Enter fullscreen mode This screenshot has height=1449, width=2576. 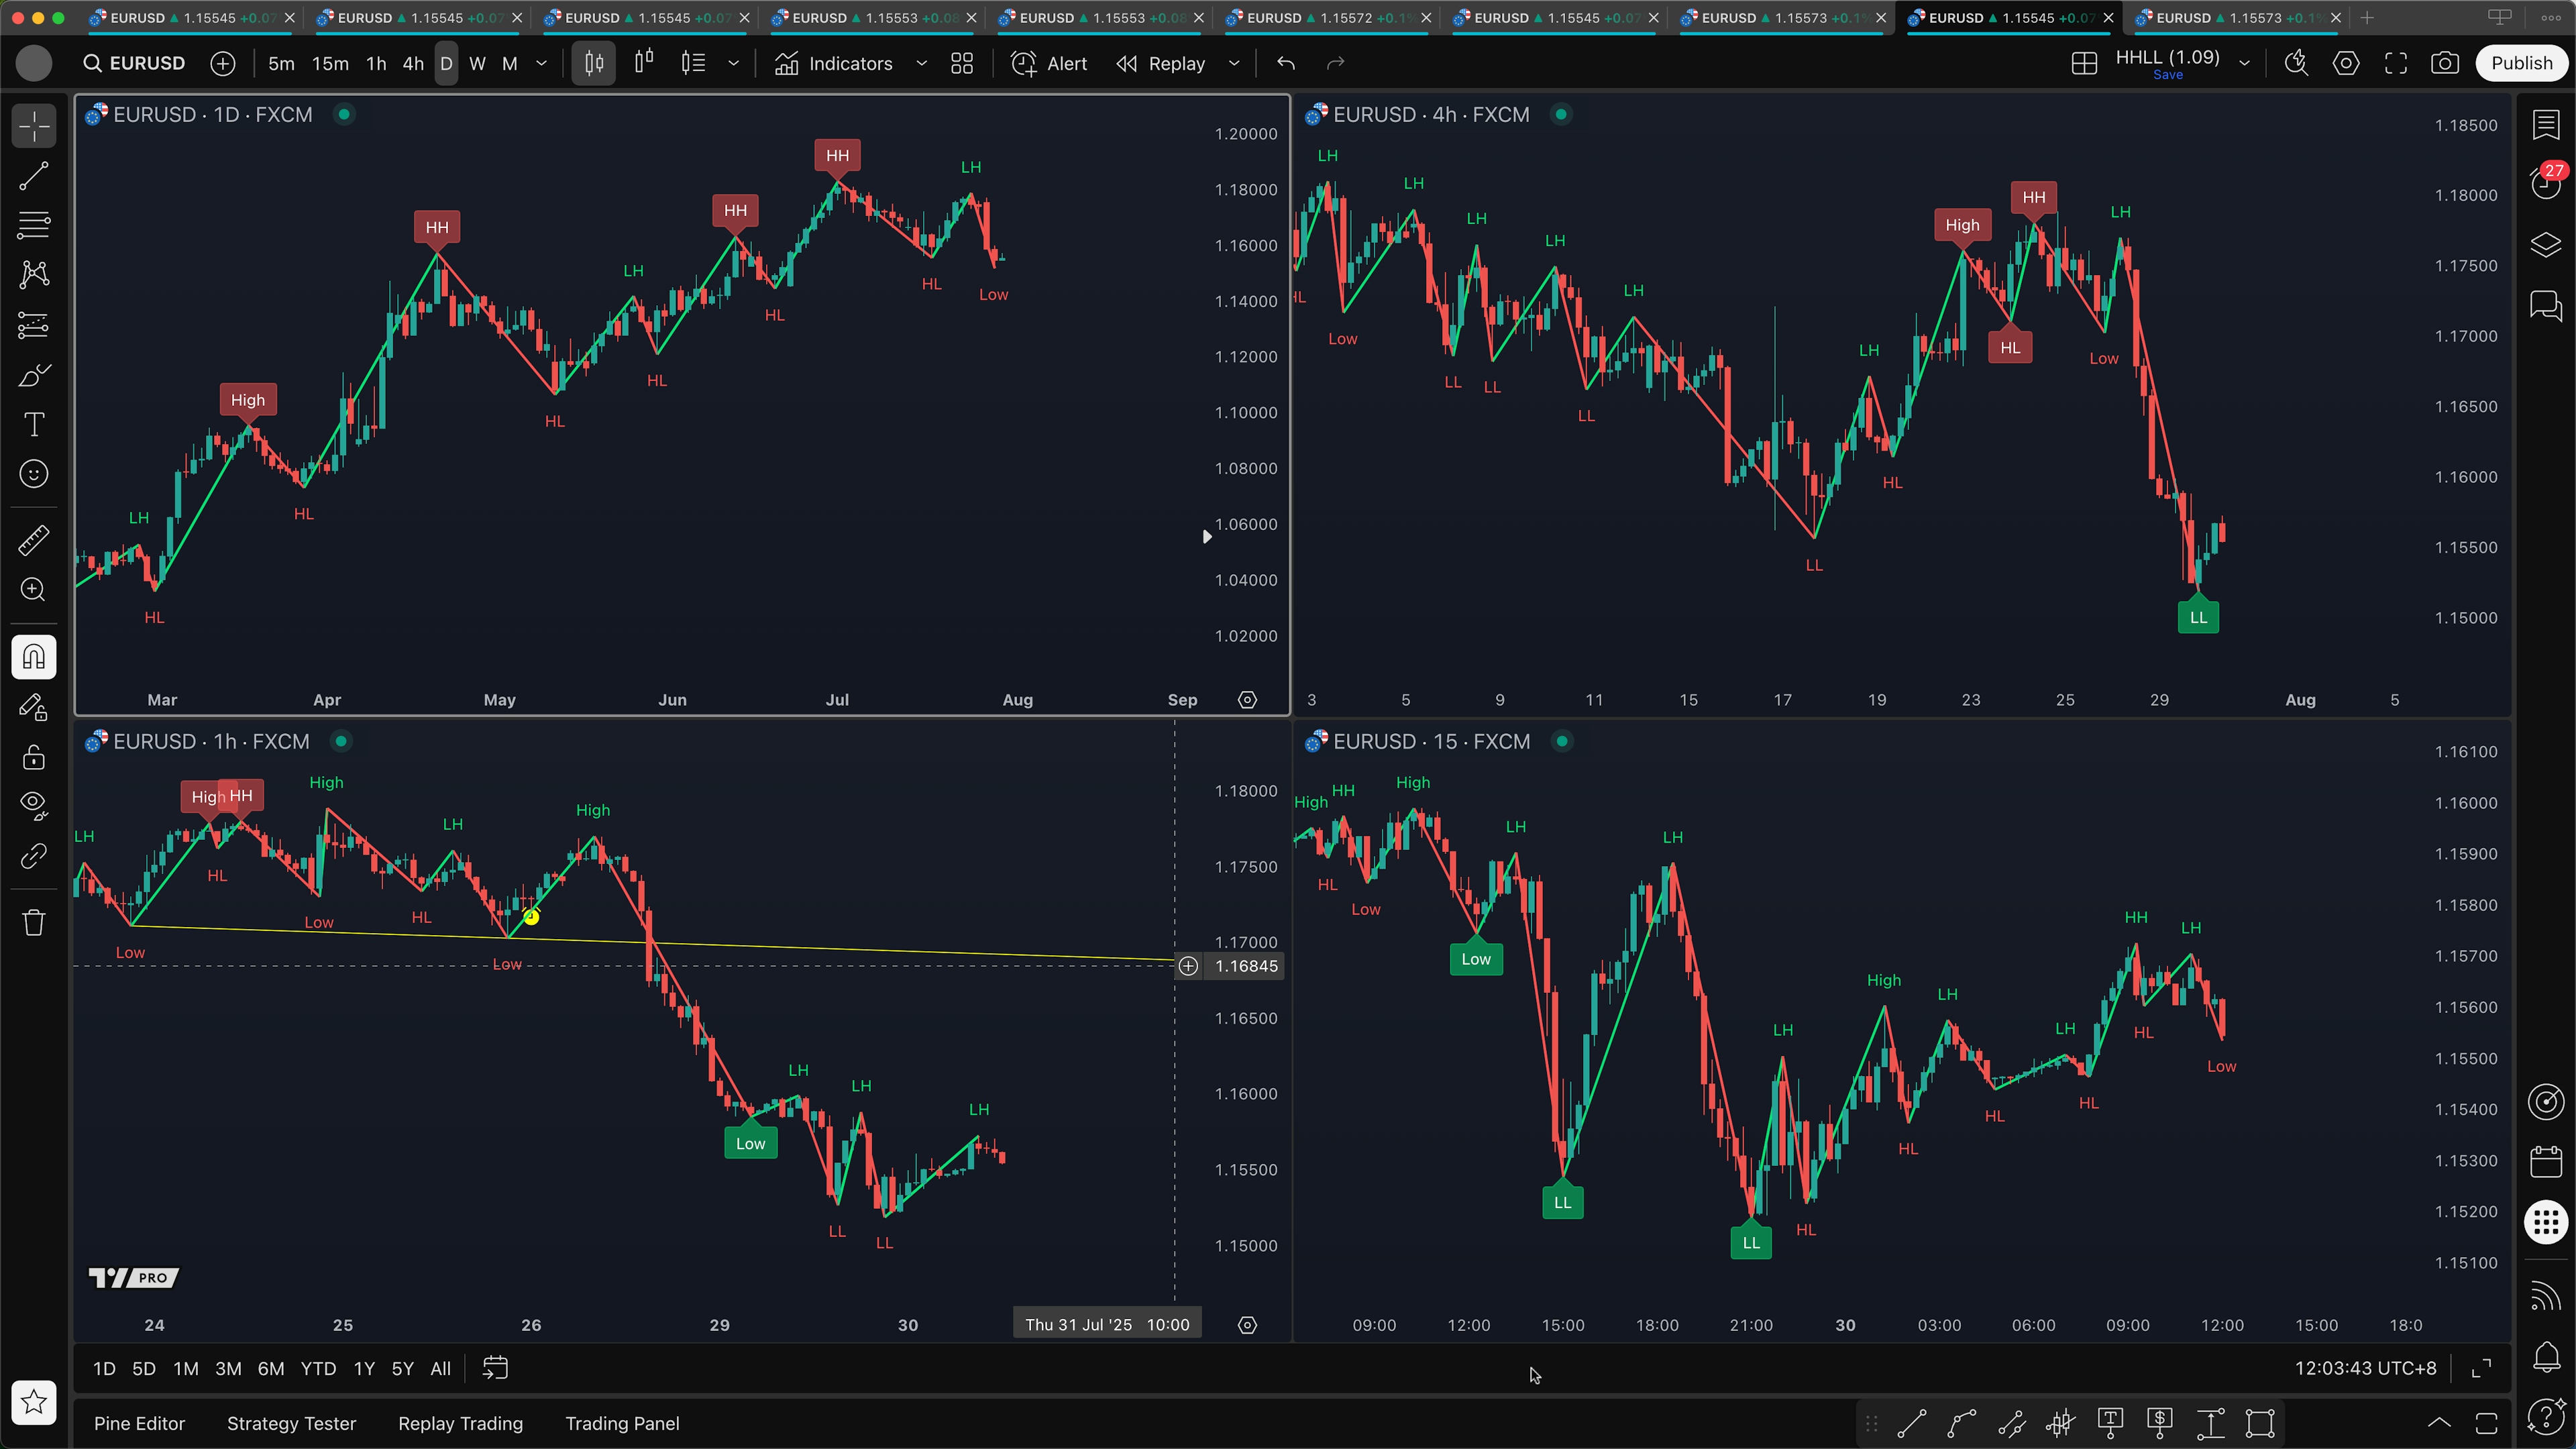(x=2396, y=63)
